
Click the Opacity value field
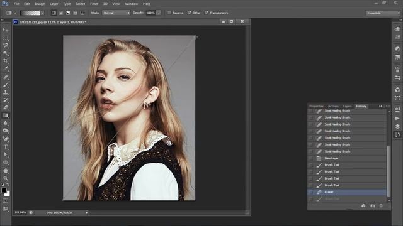151,13
